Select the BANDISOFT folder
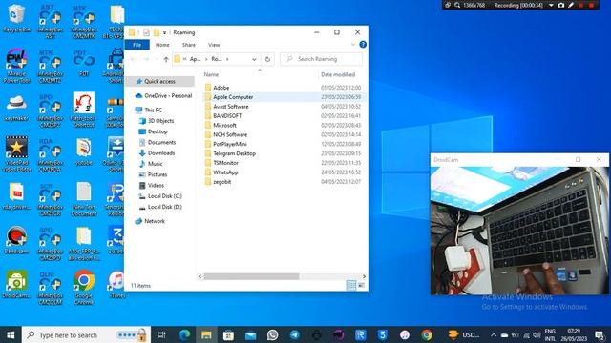 227,115
